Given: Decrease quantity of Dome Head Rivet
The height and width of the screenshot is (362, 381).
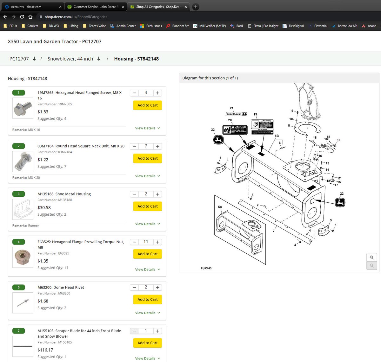Looking at the screenshot, I should pos(134,287).
